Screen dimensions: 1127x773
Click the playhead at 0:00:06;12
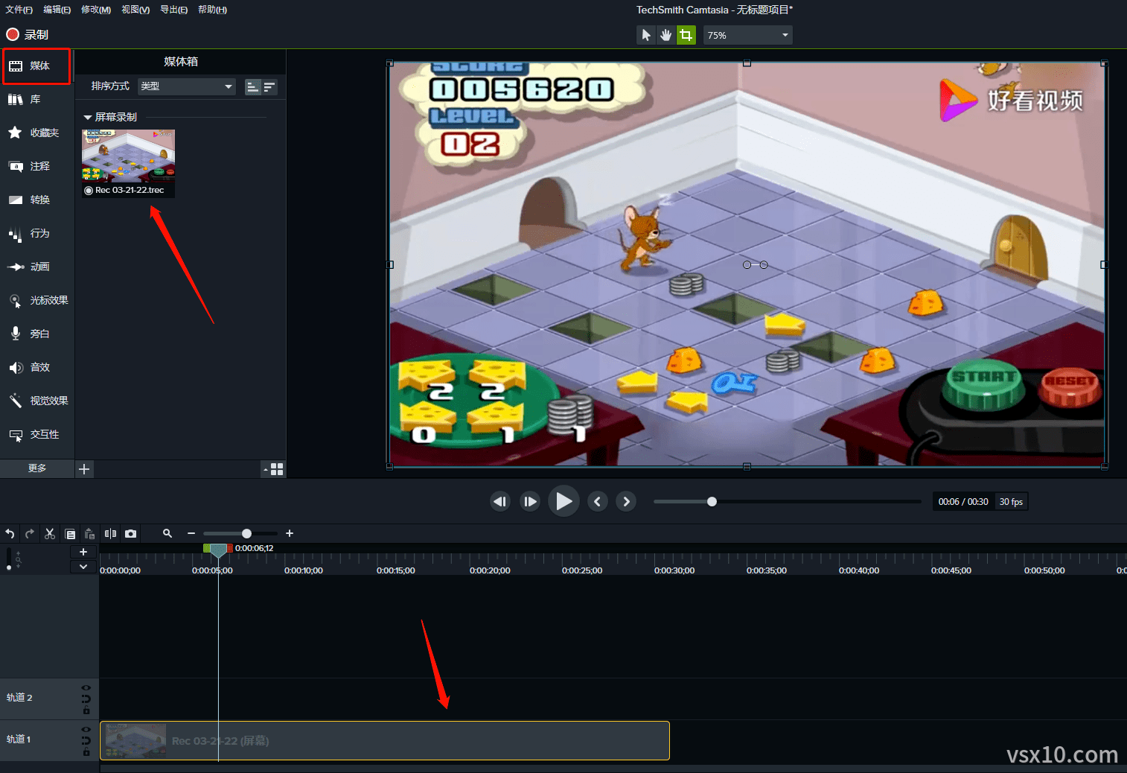click(x=218, y=550)
